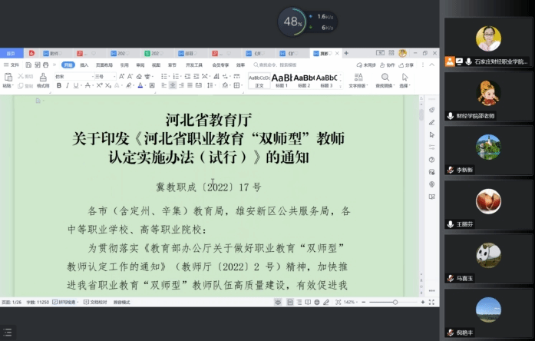Click the web layout globe icon in status bar
Screen dimensions: 535x341
[317, 302]
